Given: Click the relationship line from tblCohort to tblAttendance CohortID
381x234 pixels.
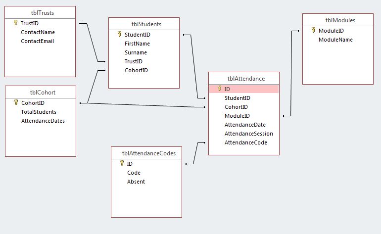Looking at the screenshot, I should (x=146, y=105).
